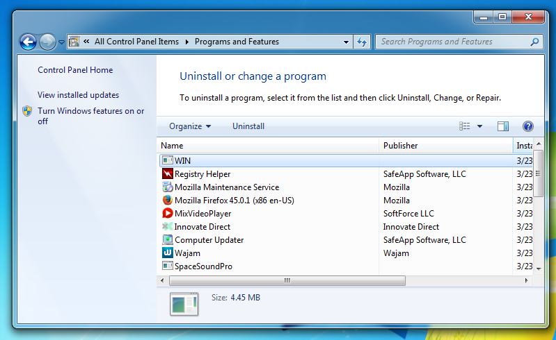Image resolution: width=556 pixels, height=340 pixels.
Task: Click the horizontal scrollbar thumb
Action: [287, 280]
